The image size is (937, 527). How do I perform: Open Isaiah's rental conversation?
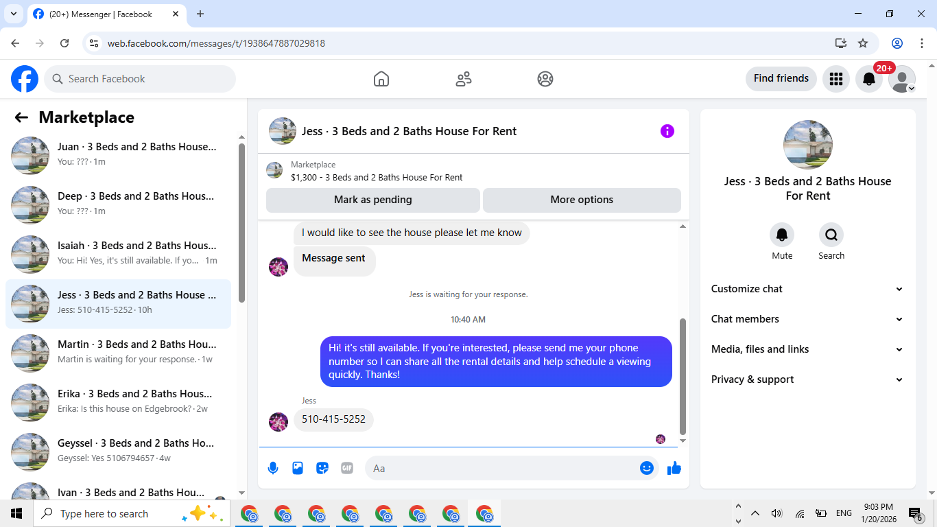118,254
